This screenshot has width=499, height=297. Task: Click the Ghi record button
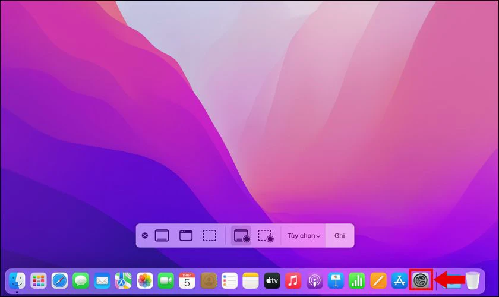tap(339, 236)
